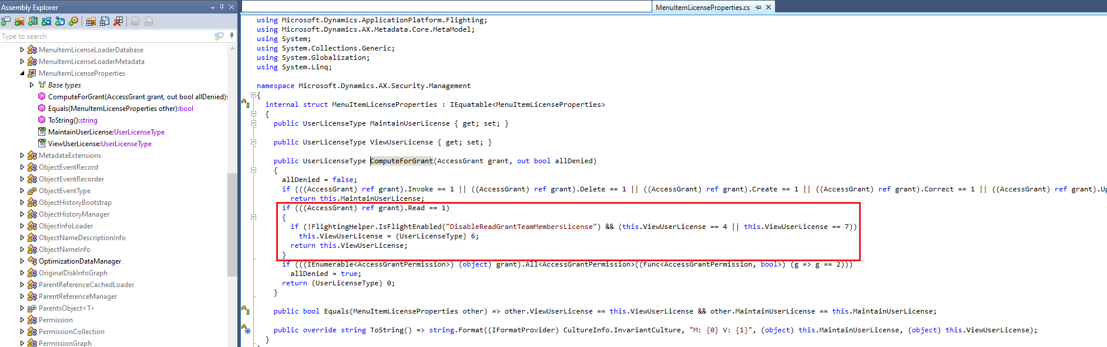Close the Assembly Explorer panel
Viewport: 1107px width, 347px height.
[232, 7]
